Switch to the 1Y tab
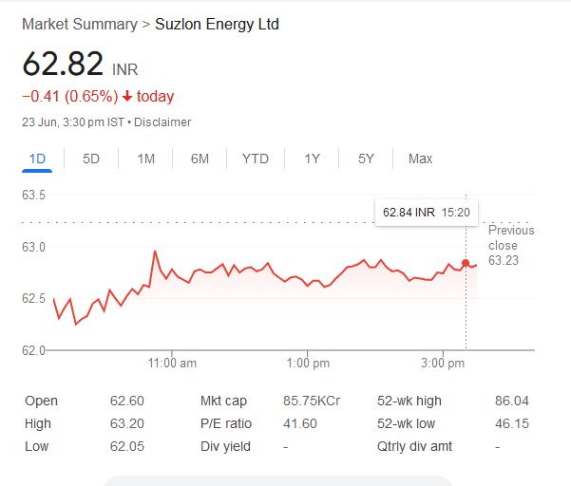This screenshot has width=571, height=486. (x=312, y=159)
